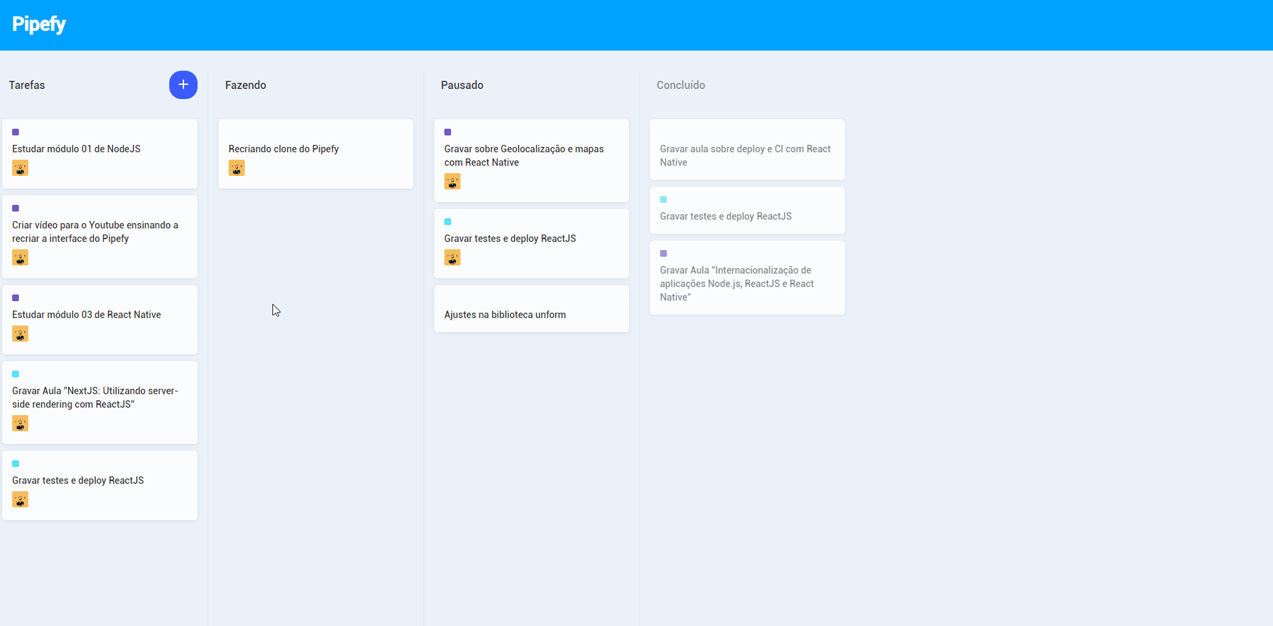Open card 'Internacionalização de aplicações Node.js'

click(747, 278)
